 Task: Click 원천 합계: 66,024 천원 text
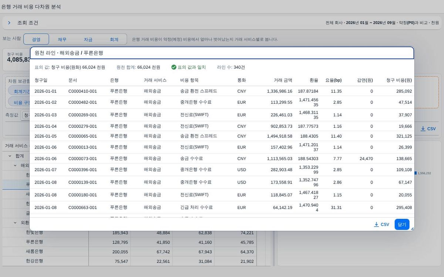tap(138, 67)
